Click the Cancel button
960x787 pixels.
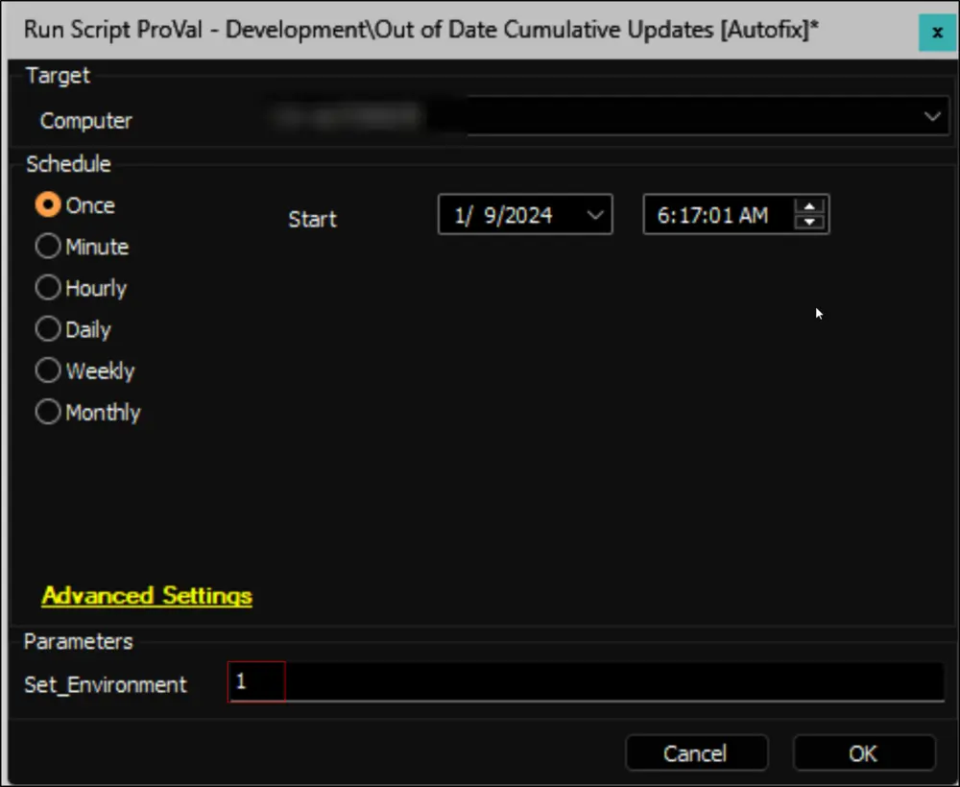point(696,752)
